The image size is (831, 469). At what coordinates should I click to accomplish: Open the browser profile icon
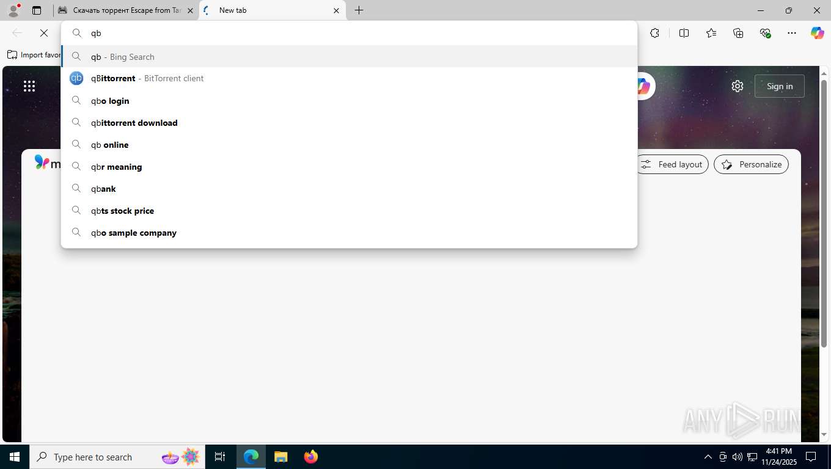click(13, 10)
